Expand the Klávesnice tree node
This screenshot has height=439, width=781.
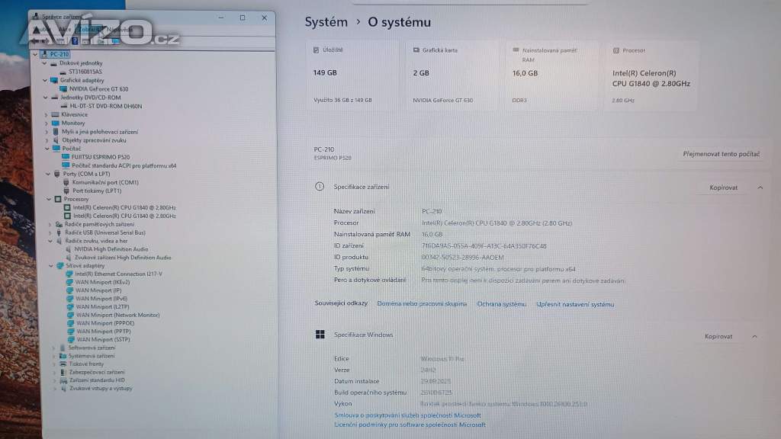(47, 114)
